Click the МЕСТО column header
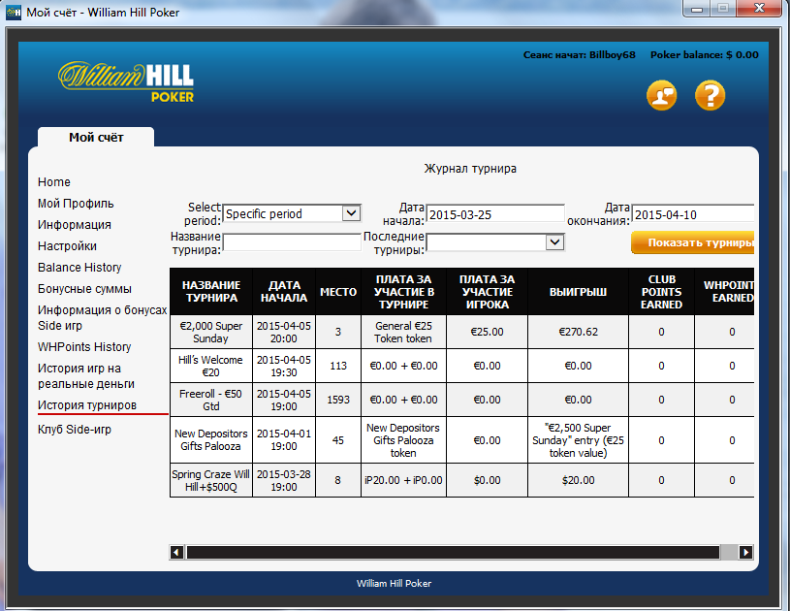 [338, 291]
